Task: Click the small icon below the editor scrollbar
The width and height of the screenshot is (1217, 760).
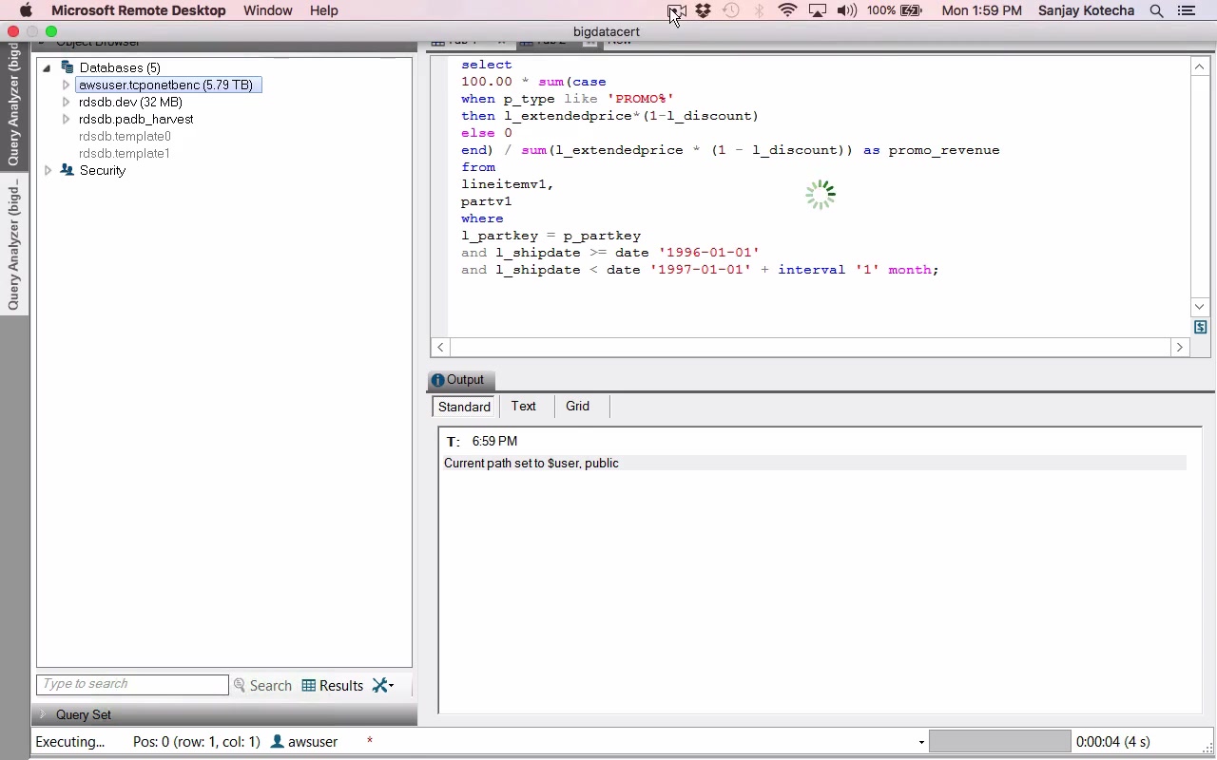Action: pos(1200,327)
